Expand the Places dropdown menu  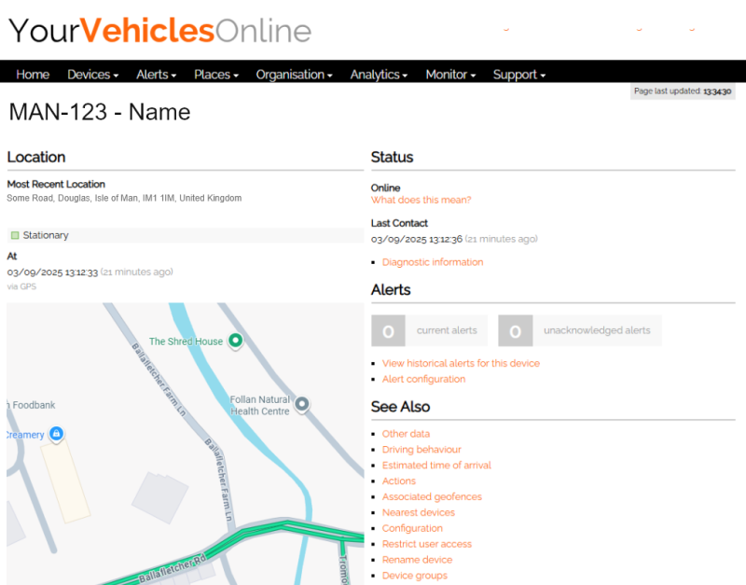216,75
